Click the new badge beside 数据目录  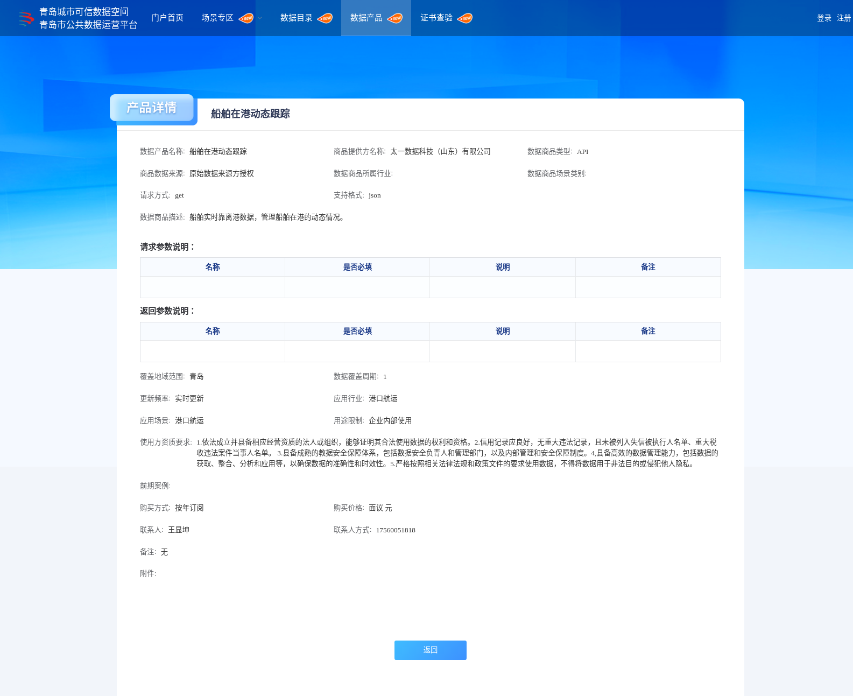tap(325, 18)
